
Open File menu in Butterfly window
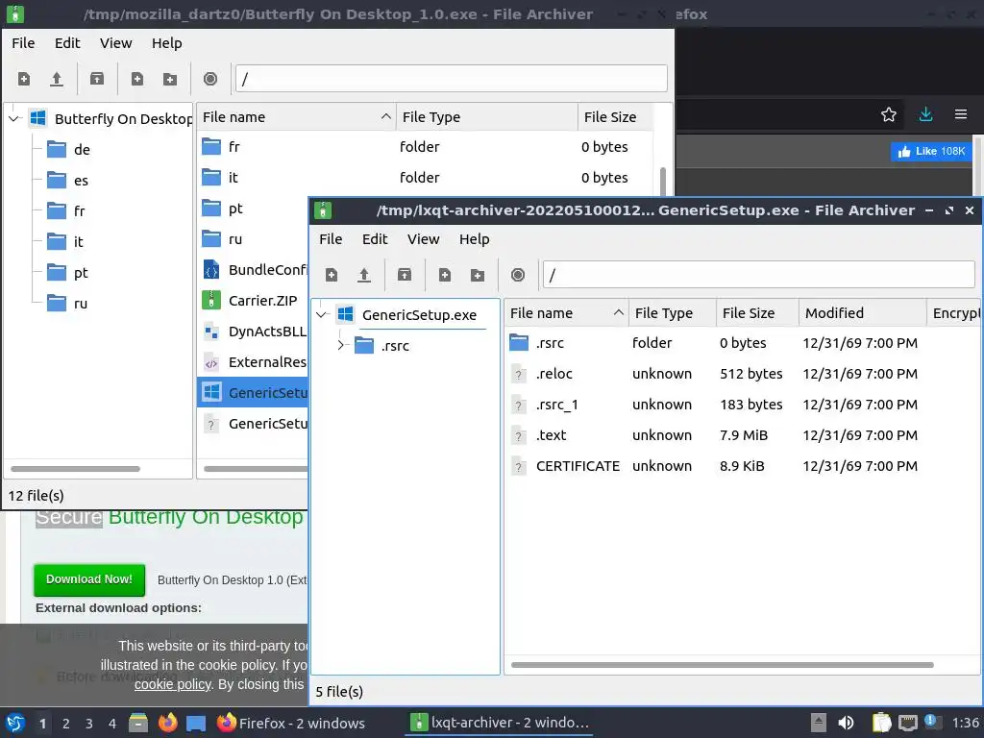23,42
